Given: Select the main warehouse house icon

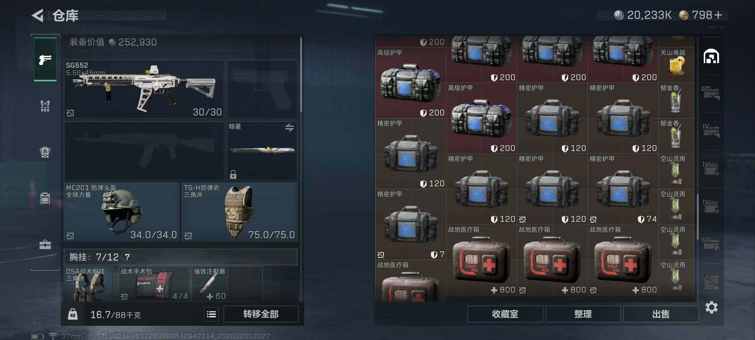Looking at the screenshot, I should pos(711,56).
